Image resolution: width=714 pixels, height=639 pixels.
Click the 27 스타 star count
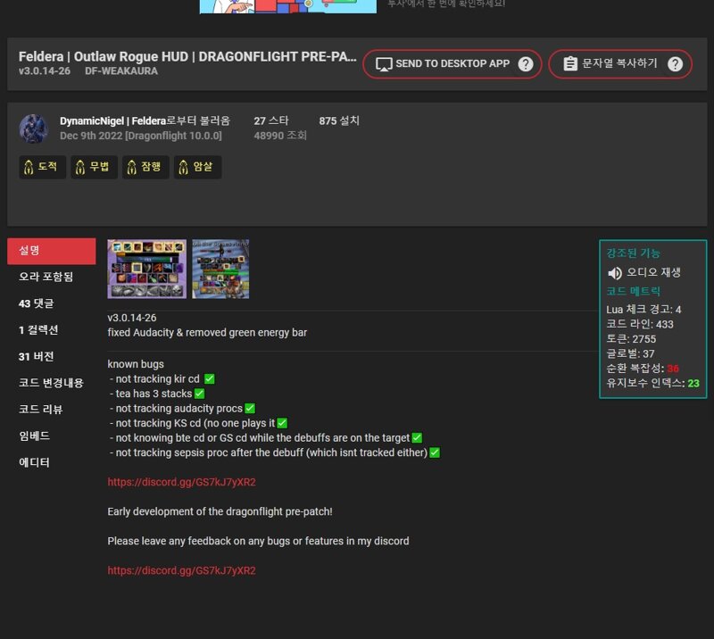click(x=271, y=121)
